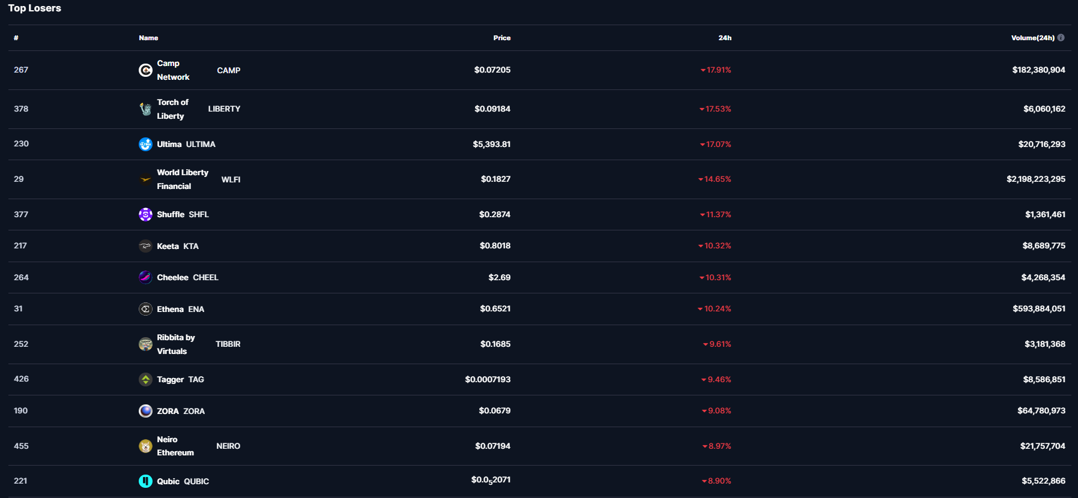Open the Ribbita by Virtuals link
Viewport: 1078px width, 498px height.
tap(175, 344)
